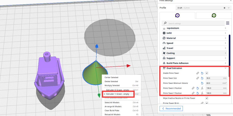The image size is (233, 116).
Task: Choose Delete Selected from context menu
Action: [122, 81]
